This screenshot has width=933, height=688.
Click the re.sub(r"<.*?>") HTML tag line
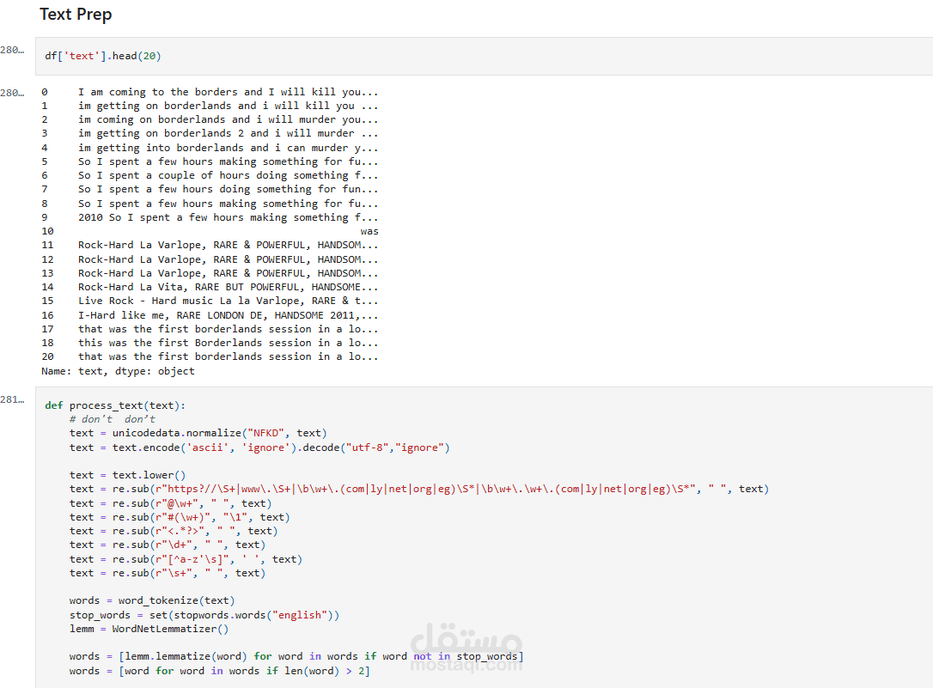(174, 531)
